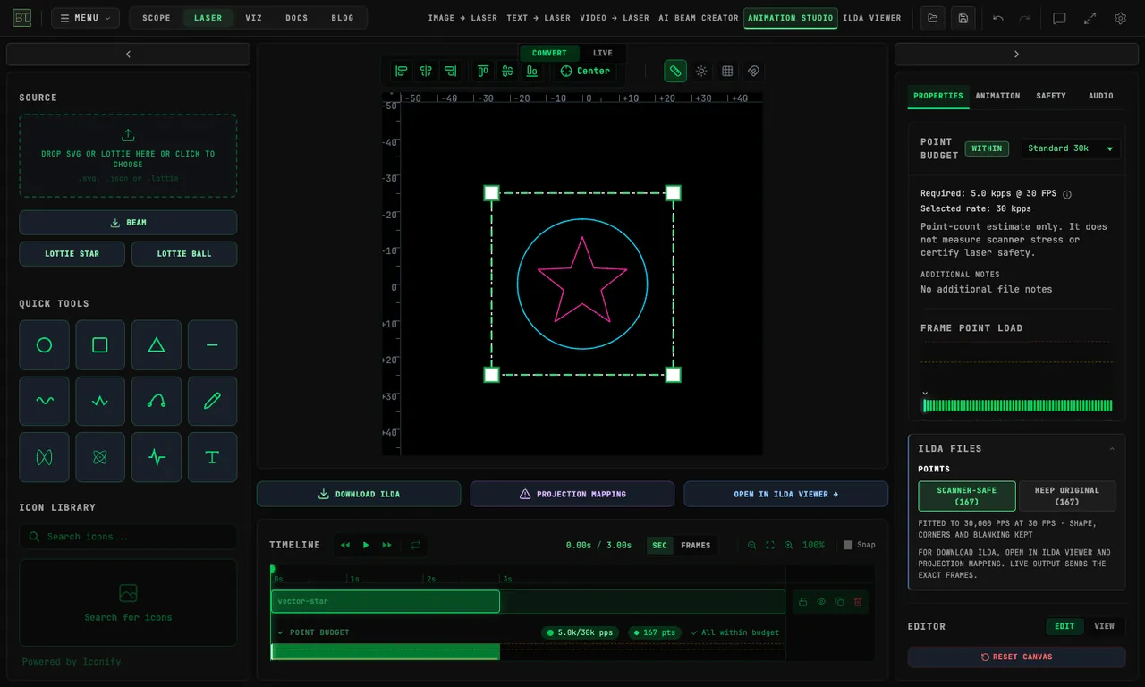This screenshot has width=1145, height=687.
Task: Duplicate the vector-star track
Action: [x=839, y=602]
